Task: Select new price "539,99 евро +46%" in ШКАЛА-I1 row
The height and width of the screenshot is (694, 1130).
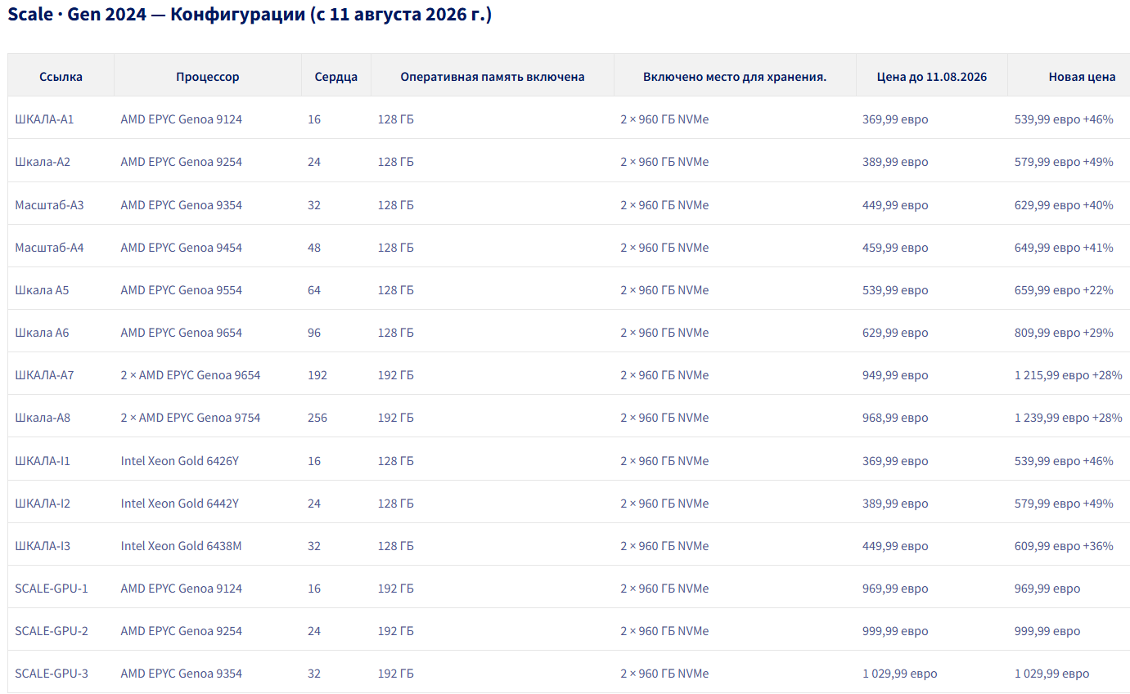Action: point(1064,461)
